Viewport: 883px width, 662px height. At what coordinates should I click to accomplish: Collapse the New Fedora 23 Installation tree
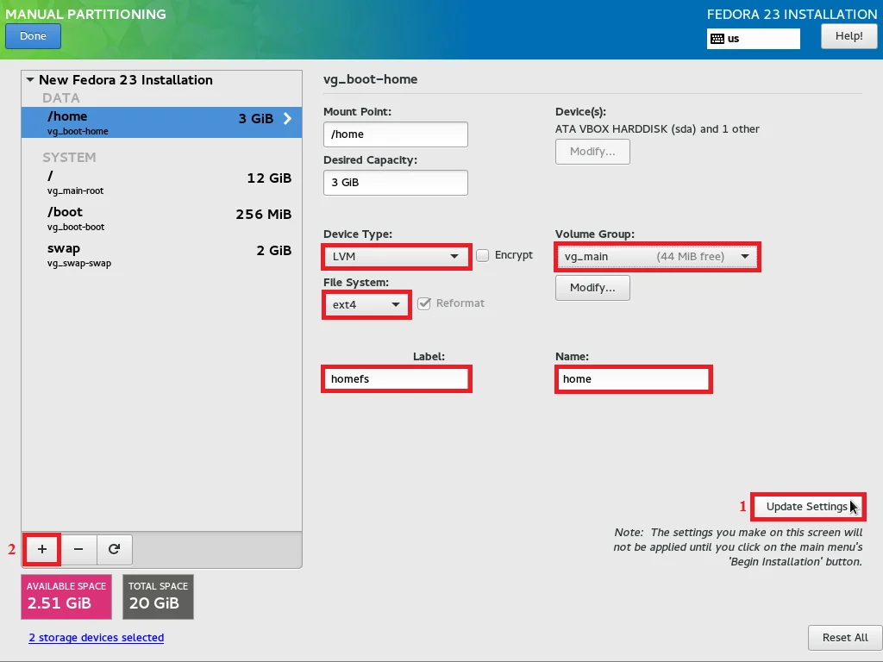[x=30, y=80]
